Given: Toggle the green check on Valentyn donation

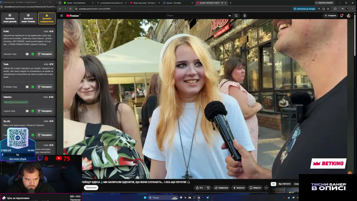Looking at the screenshot, I should (x=33, y=111).
